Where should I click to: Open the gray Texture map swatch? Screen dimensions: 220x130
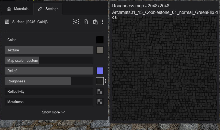pyautogui.click(x=100, y=50)
